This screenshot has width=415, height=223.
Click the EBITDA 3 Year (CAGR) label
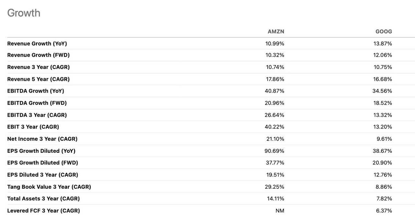click(37, 115)
